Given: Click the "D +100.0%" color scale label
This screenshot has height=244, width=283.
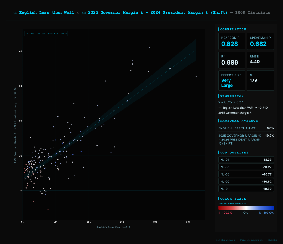Looking at the screenshot, I should pyautogui.click(x=266, y=213).
